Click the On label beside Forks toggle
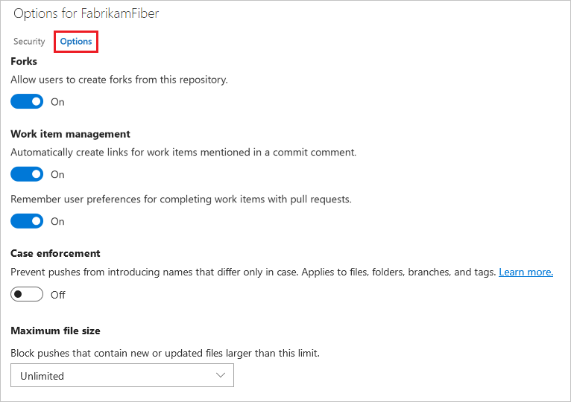 coord(57,102)
